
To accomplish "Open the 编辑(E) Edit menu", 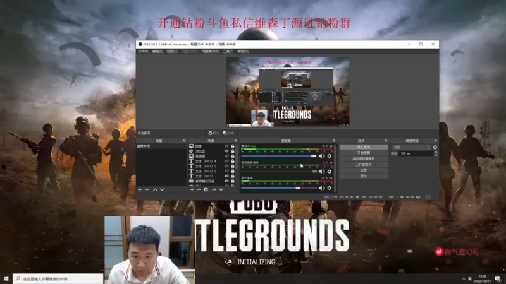I will [x=157, y=52].
